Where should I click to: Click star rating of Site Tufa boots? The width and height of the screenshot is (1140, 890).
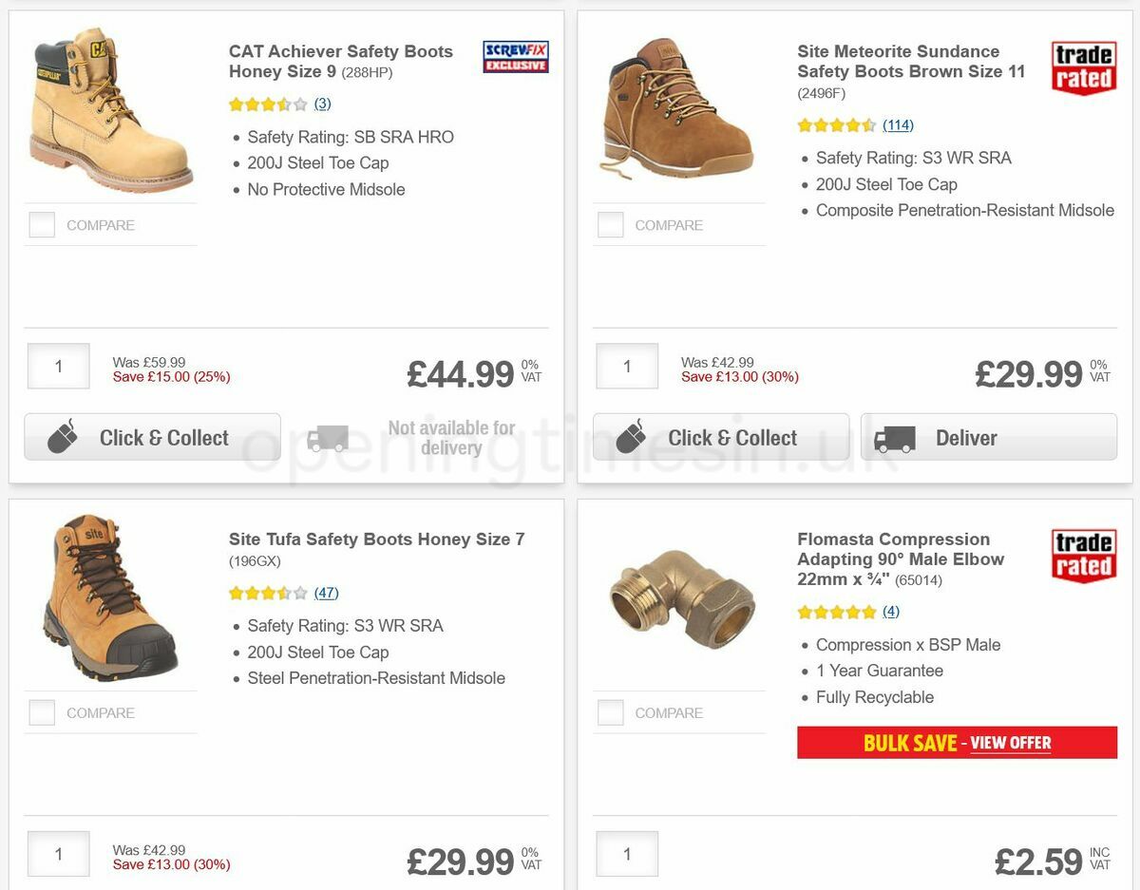pos(268,593)
